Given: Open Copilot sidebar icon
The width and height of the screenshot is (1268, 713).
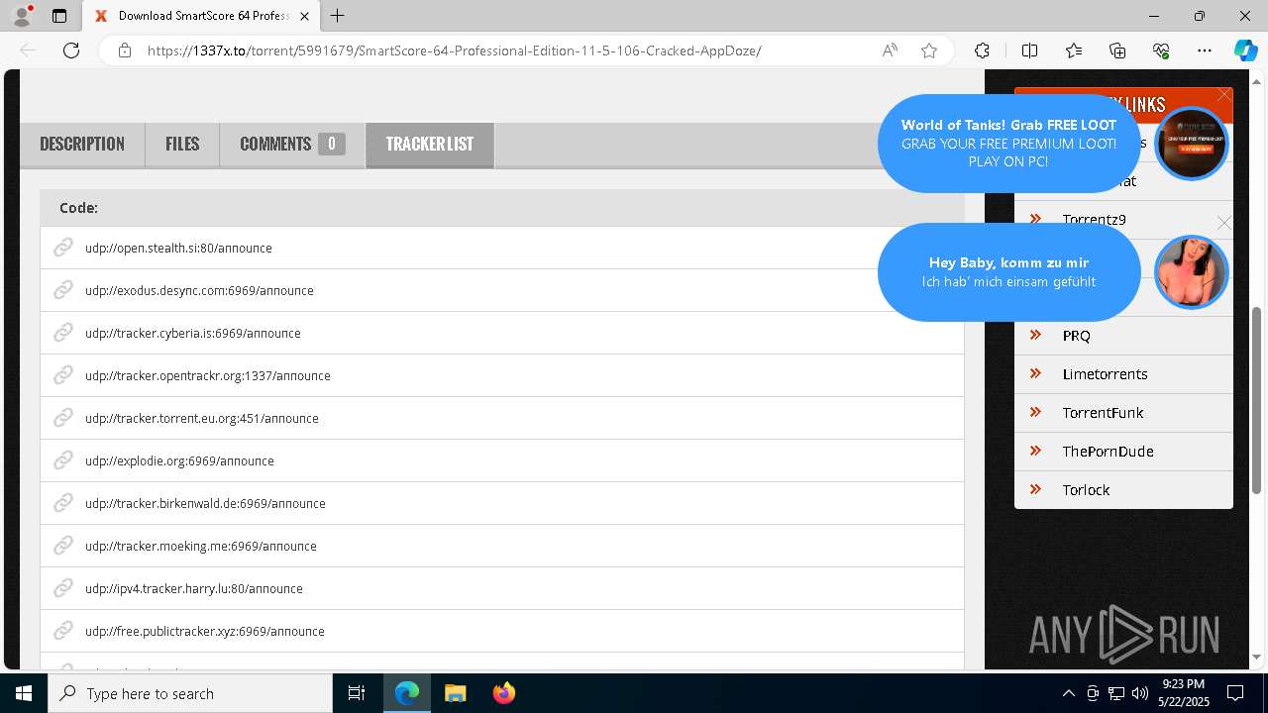Looking at the screenshot, I should (x=1245, y=51).
